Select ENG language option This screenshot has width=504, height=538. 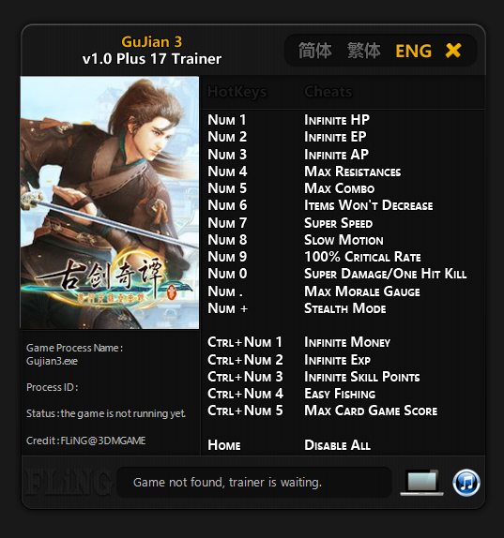pyautogui.click(x=413, y=52)
